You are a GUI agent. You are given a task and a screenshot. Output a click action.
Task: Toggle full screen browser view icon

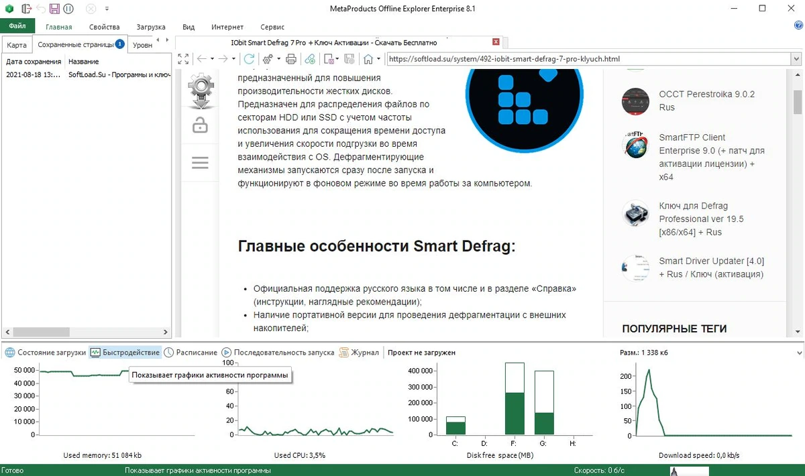pyautogui.click(x=183, y=59)
